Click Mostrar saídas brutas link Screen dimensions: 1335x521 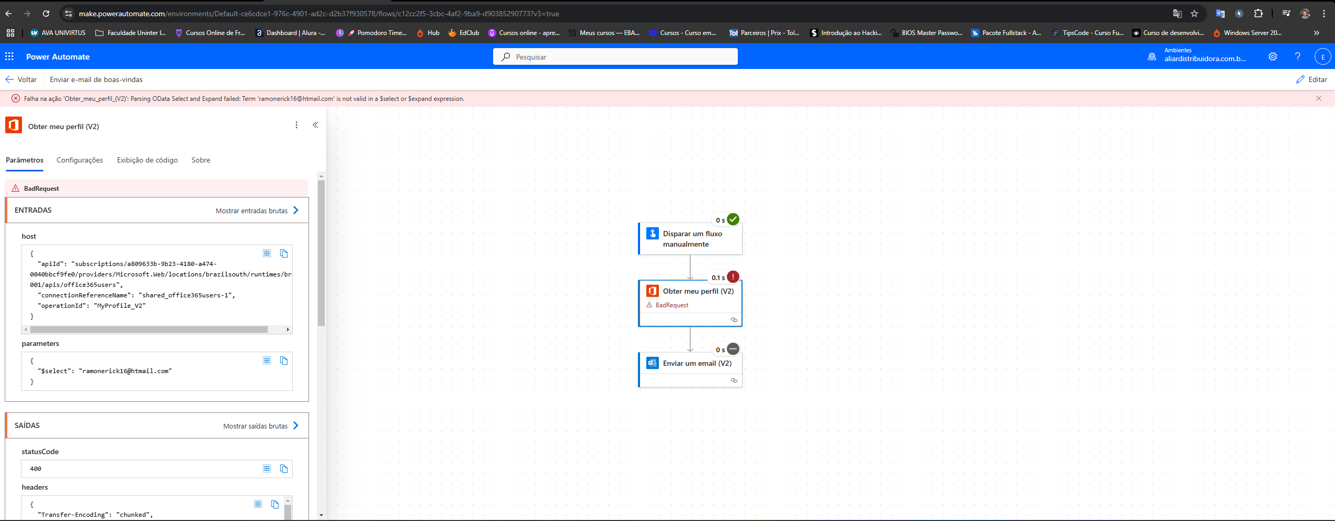(260, 426)
